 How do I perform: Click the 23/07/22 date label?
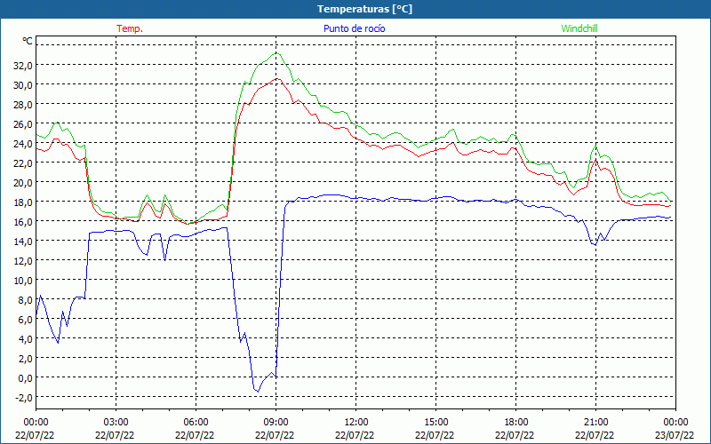click(x=675, y=435)
